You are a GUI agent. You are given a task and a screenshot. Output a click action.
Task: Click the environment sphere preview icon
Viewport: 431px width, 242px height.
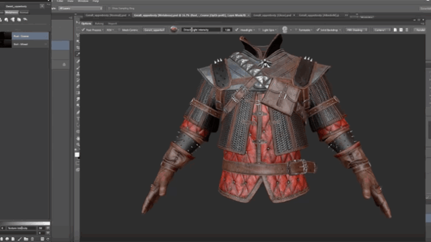click(x=174, y=30)
